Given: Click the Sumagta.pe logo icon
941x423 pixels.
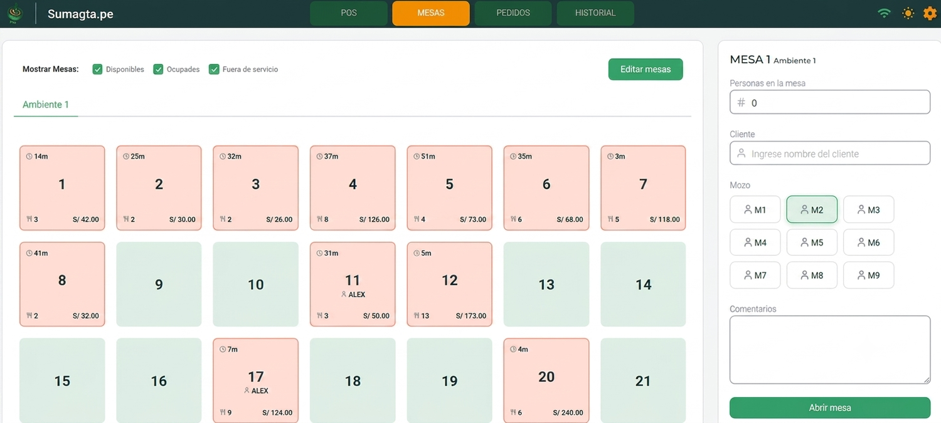Looking at the screenshot, I should (x=14, y=13).
